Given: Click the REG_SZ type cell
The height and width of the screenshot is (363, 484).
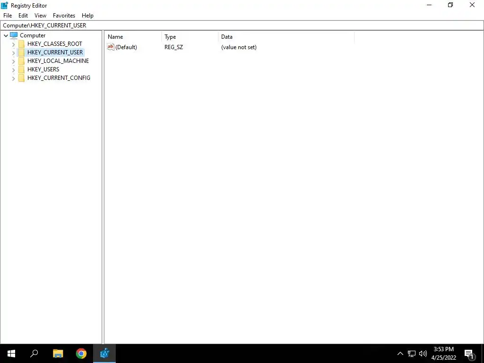Looking at the screenshot, I should coord(173,47).
